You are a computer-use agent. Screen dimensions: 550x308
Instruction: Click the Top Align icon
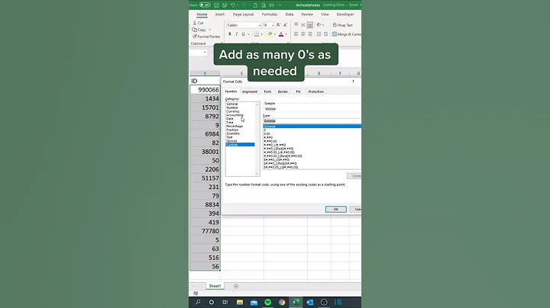[296, 25]
